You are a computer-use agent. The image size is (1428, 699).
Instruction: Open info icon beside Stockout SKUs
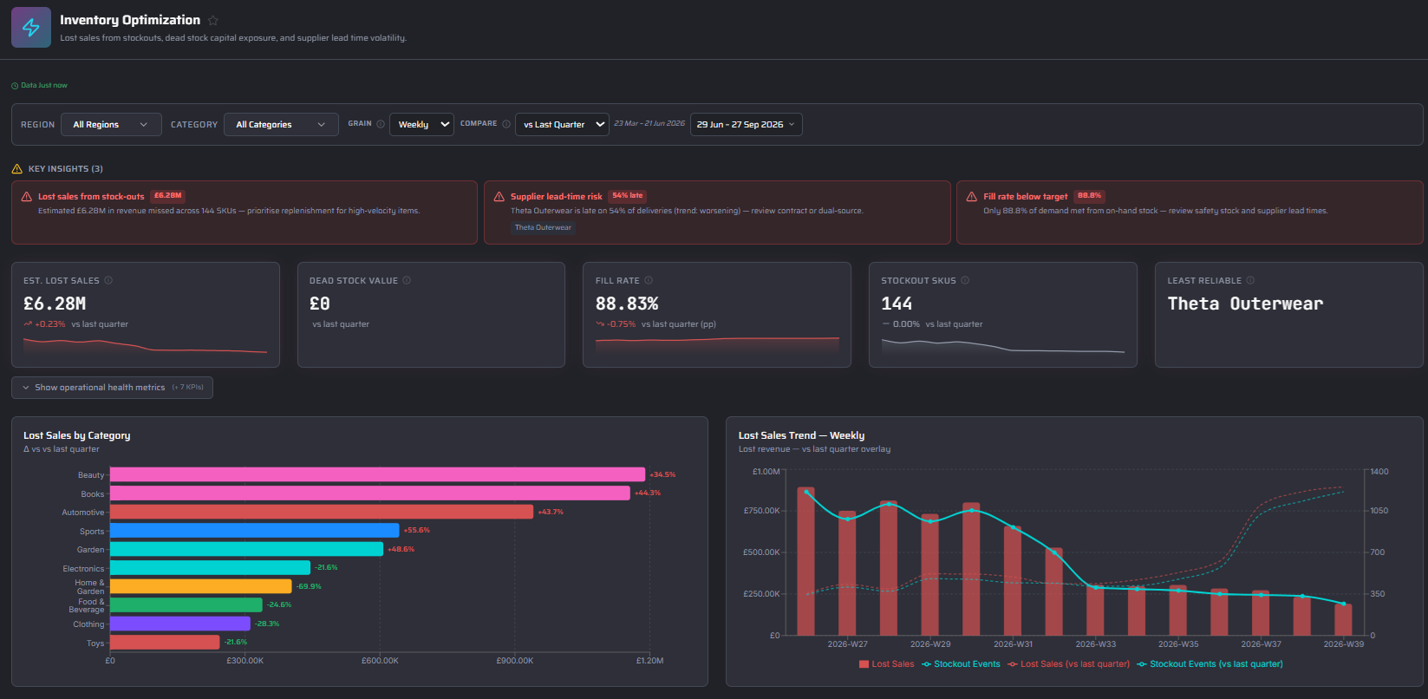[x=965, y=280]
